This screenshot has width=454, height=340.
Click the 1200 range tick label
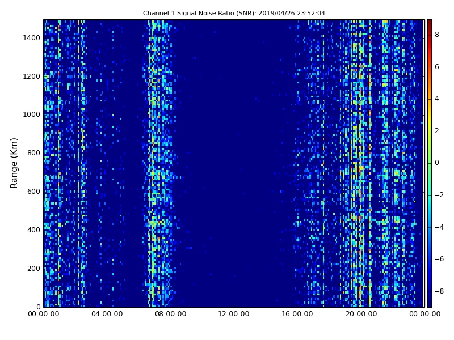[31, 76]
